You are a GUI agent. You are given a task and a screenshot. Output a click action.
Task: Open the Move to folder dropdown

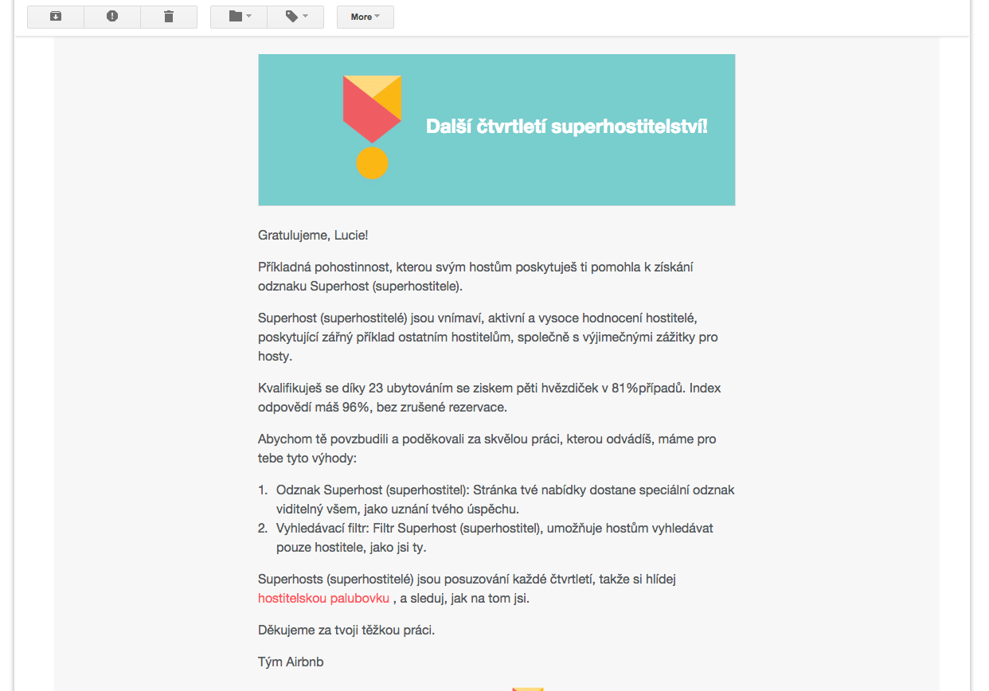239,17
